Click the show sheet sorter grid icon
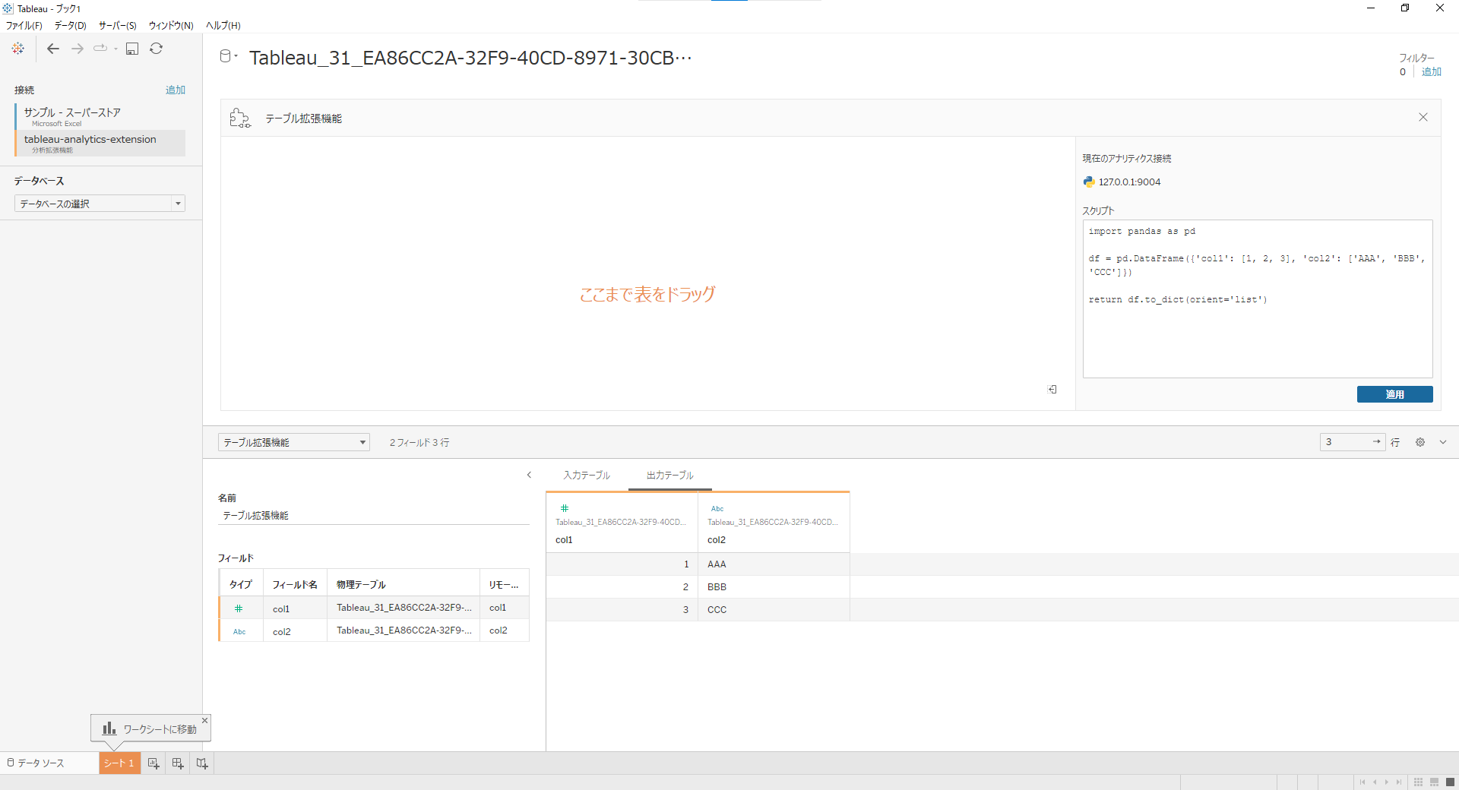Screen dimensions: 1459x790 [x=1418, y=782]
